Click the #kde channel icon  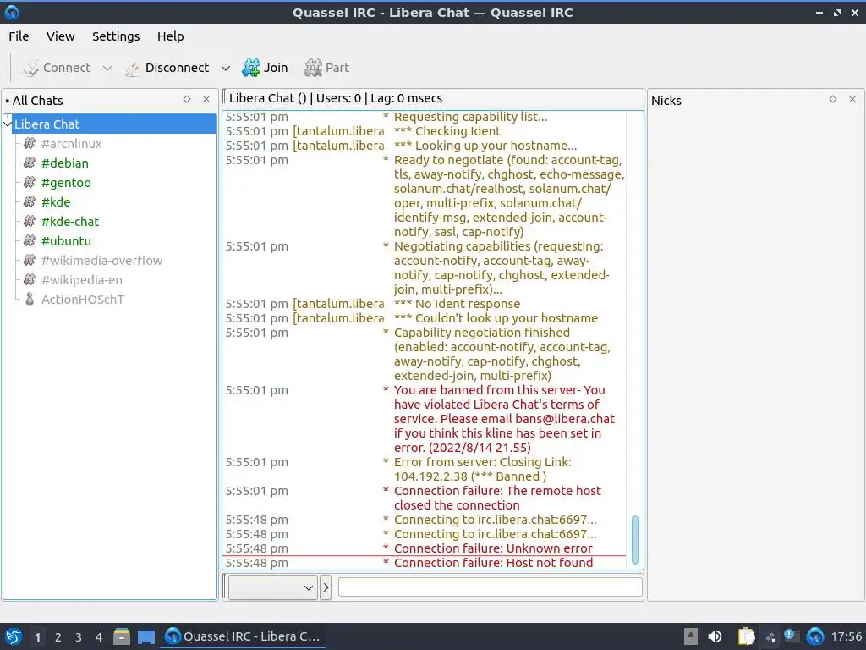(30, 201)
